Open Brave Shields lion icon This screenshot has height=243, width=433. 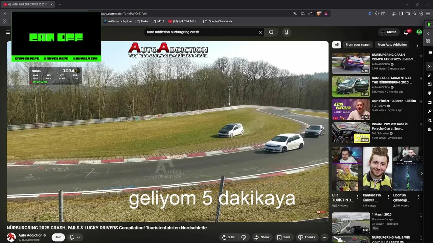(319, 13)
